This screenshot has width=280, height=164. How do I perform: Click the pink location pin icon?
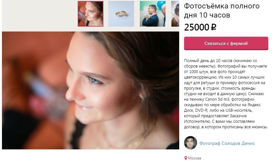coord(186,158)
